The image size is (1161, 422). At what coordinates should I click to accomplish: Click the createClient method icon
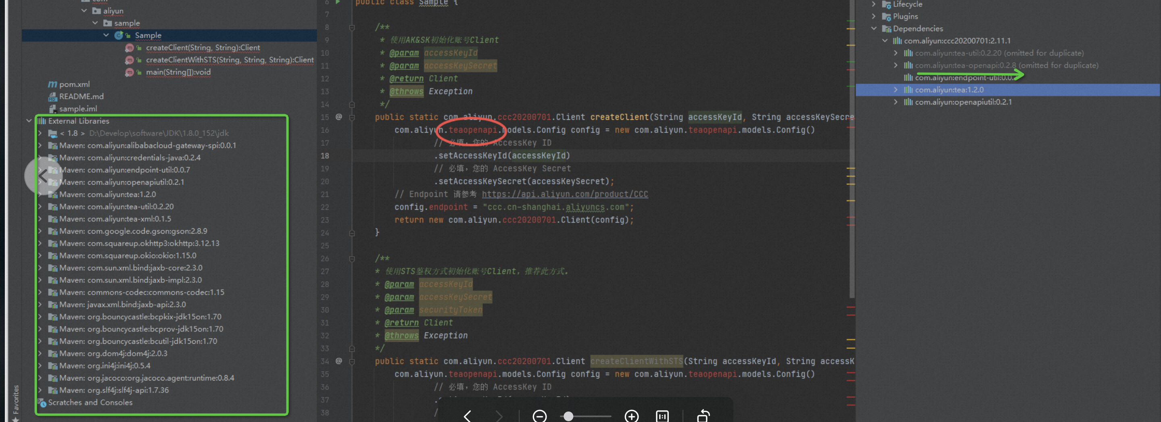[129, 47]
